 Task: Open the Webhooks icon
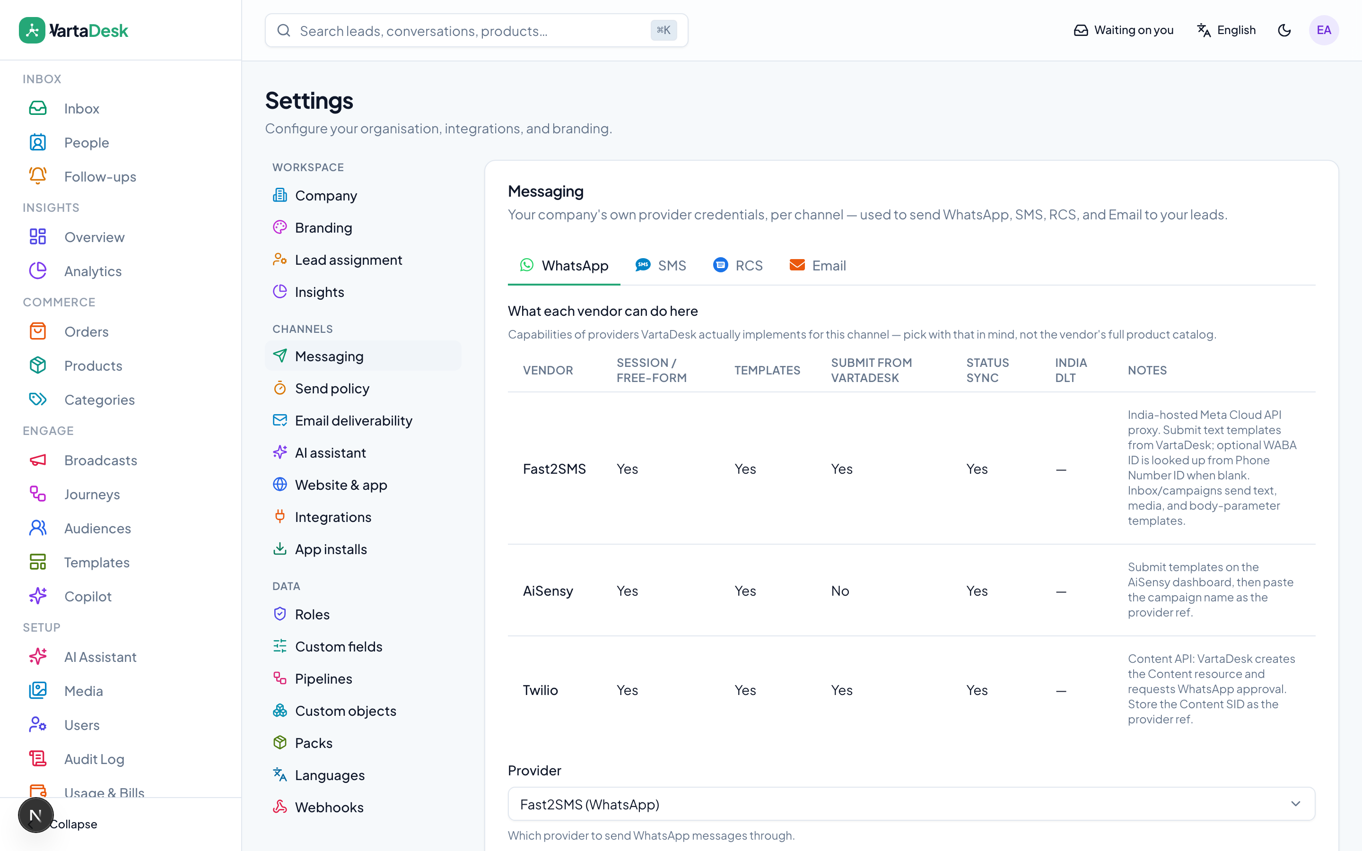point(279,807)
